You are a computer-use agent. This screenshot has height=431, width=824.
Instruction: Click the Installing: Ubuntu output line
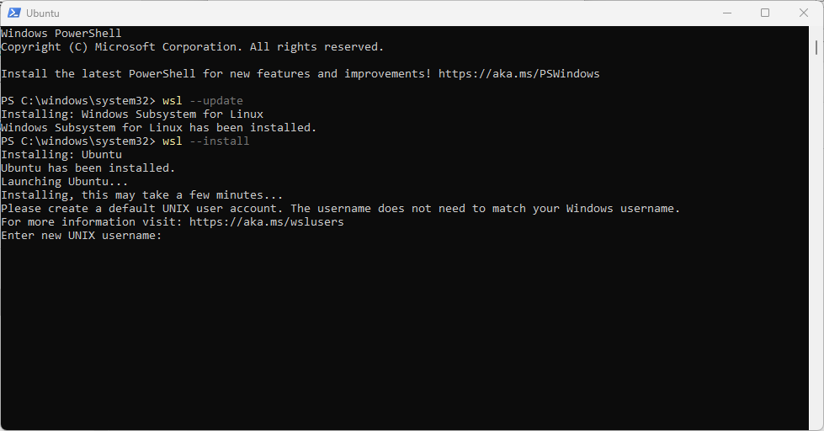pos(61,155)
